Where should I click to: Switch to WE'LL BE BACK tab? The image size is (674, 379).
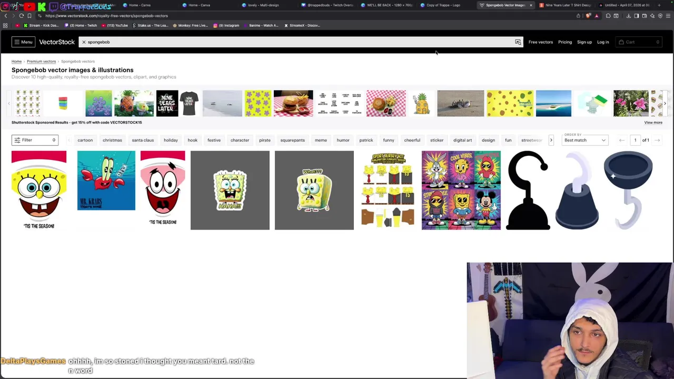point(386,5)
